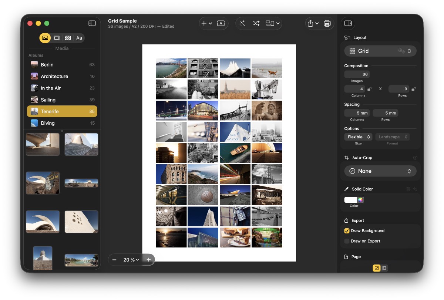
Task: Unlock the Rows lock toggle
Action: (x=413, y=89)
